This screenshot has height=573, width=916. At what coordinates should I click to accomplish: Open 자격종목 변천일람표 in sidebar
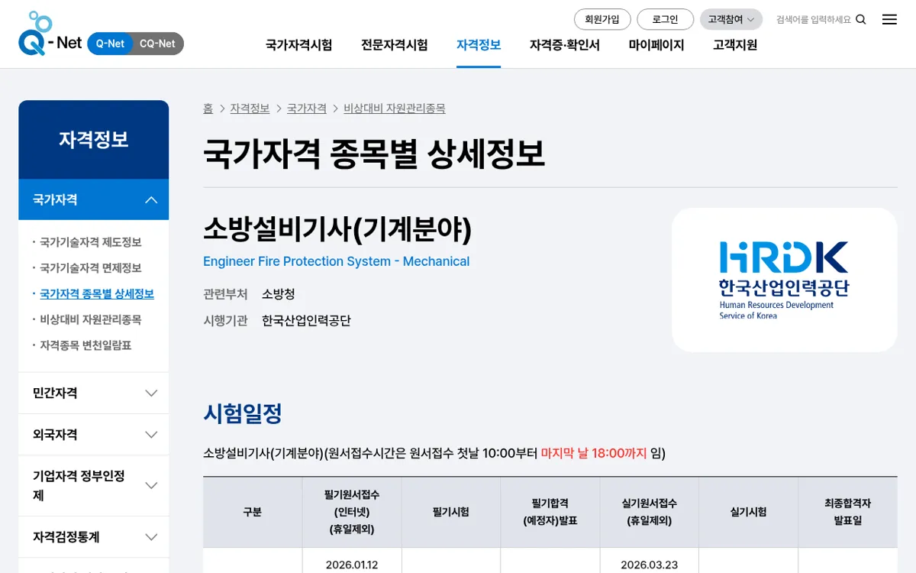click(85, 345)
